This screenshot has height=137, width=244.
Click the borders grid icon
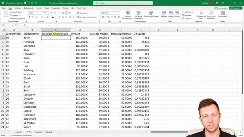tap(42, 17)
